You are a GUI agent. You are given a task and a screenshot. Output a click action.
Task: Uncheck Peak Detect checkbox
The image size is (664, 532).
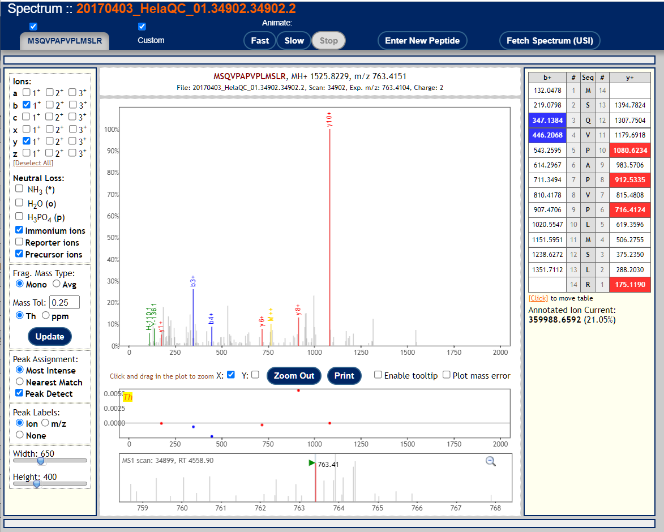[x=19, y=393]
